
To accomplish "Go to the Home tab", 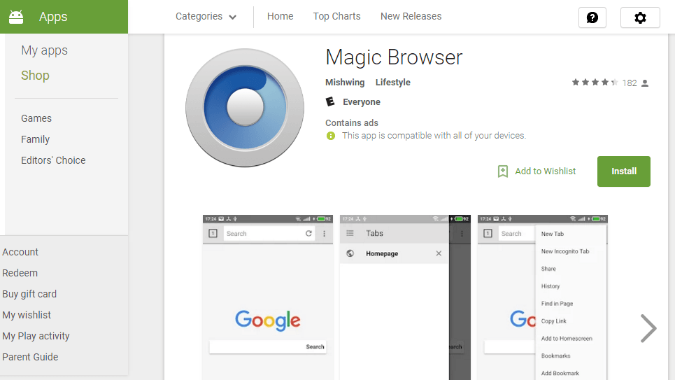I will tap(280, 16).
